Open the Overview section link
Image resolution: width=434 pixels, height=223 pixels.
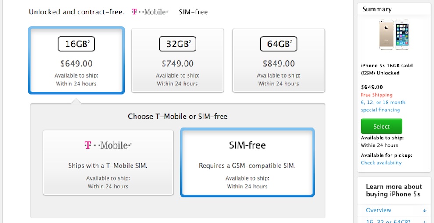(x=378, y=210)
